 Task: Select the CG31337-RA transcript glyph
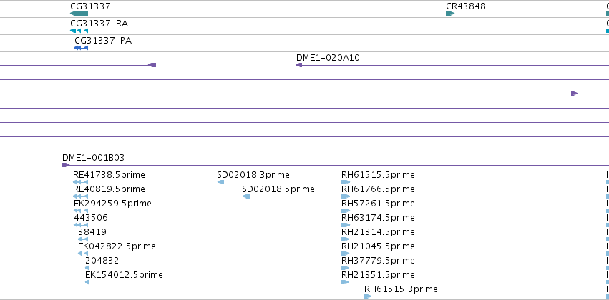(x=79, y=31)
